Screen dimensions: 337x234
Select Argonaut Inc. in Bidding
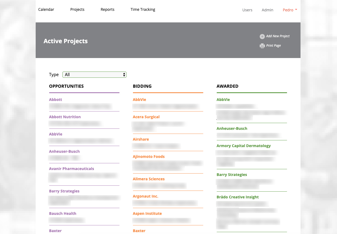coord(145,196)
